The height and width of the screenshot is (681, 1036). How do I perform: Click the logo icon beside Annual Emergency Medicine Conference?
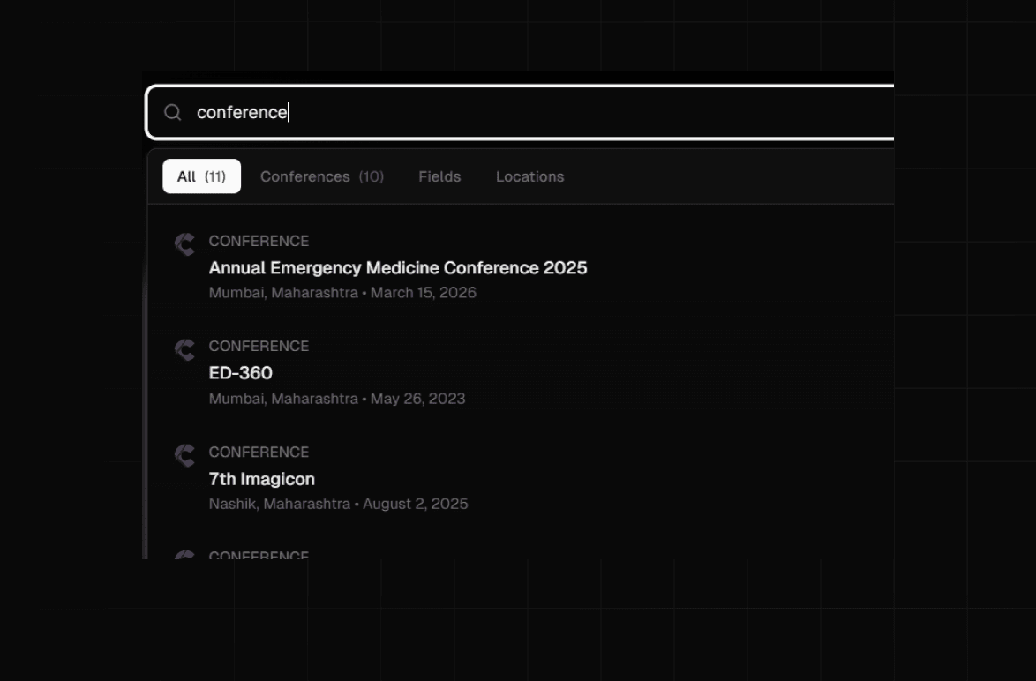(184, 244)
